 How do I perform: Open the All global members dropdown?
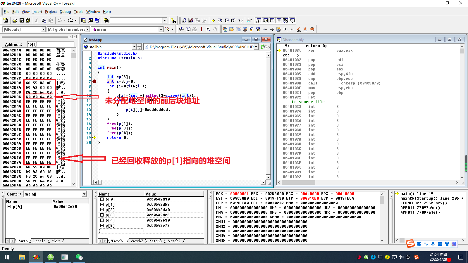(x=87, y=29)
